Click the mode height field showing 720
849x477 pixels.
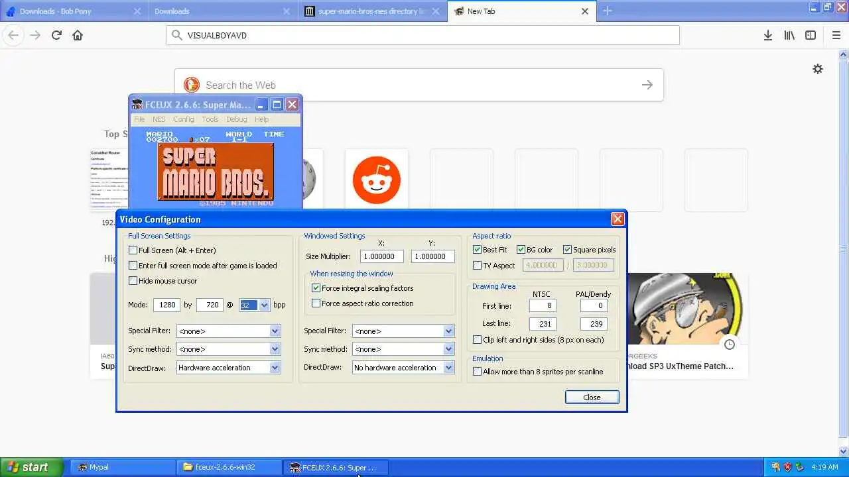click(x=209, y=305)
